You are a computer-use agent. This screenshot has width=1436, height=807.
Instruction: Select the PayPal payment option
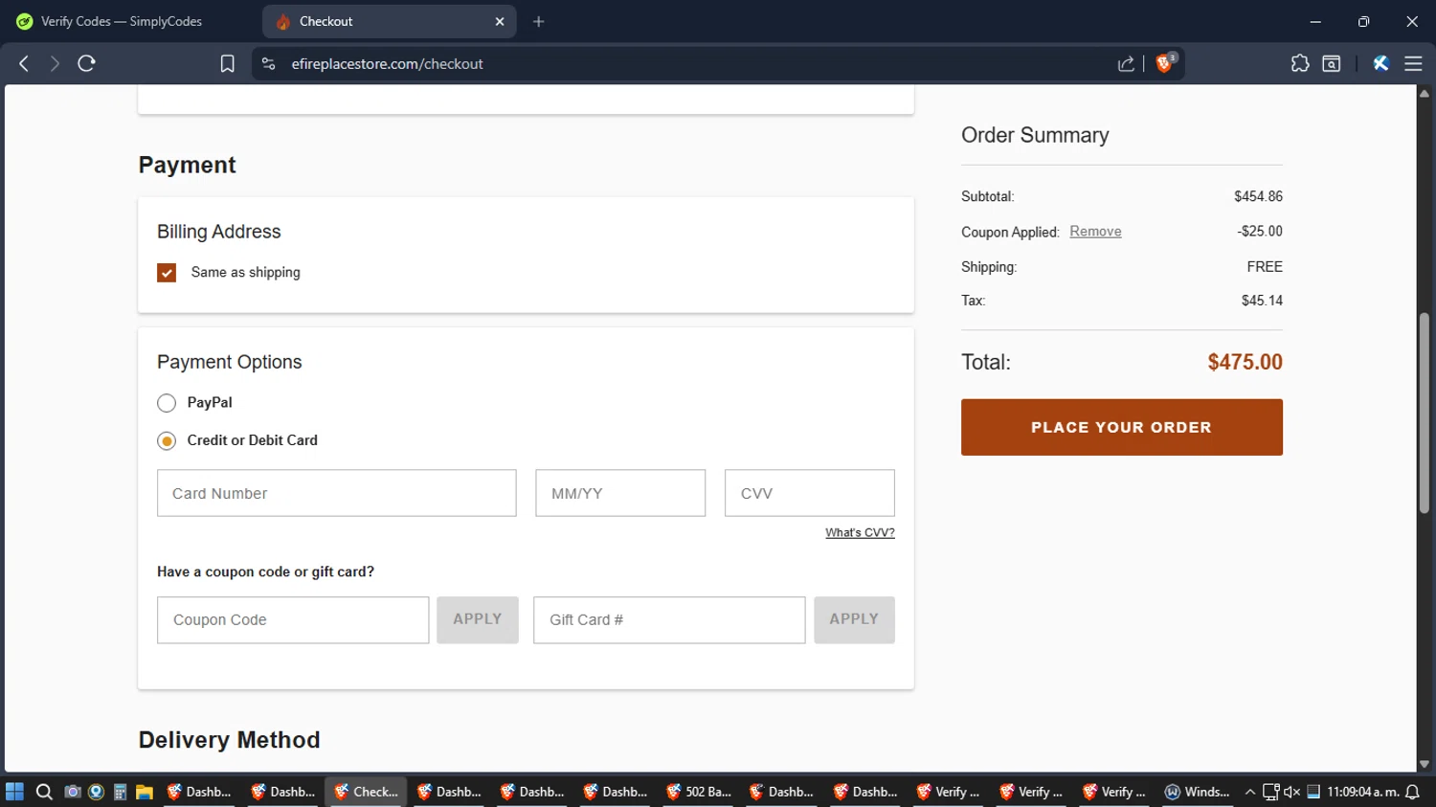(167, 403)
